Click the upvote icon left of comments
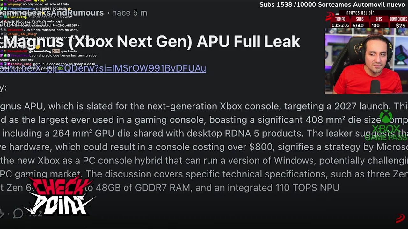This screenshot has height=229, width=408. pos(2,213)
